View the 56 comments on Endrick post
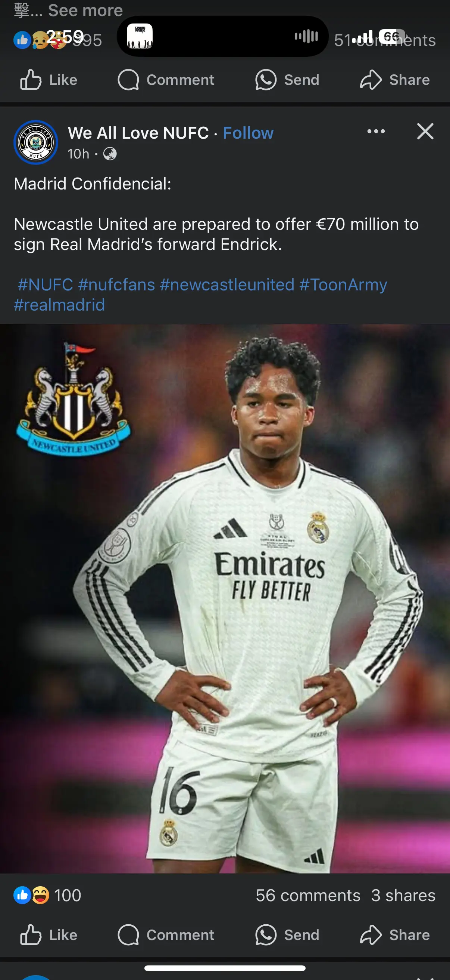Screen dimensions: 450x980 tap(308, 895)
